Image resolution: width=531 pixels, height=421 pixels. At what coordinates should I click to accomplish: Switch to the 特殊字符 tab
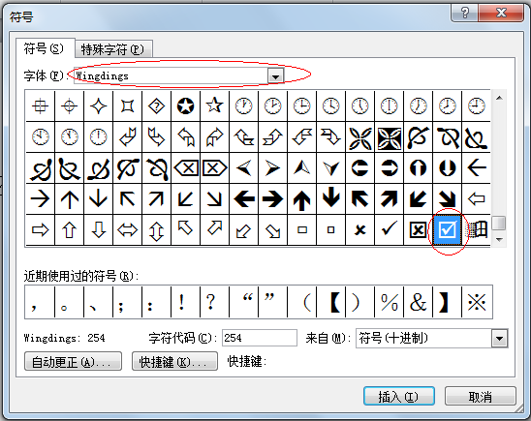(112, 49)
